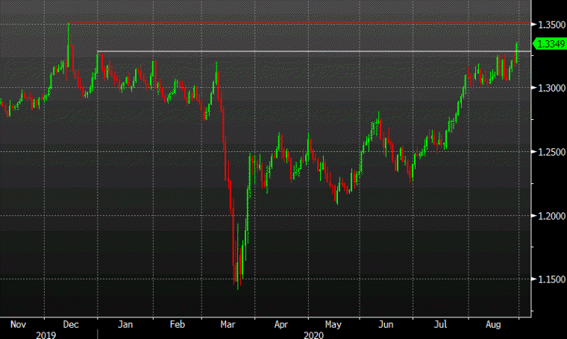Click the 1.2000 price axis label

(552, 216)
